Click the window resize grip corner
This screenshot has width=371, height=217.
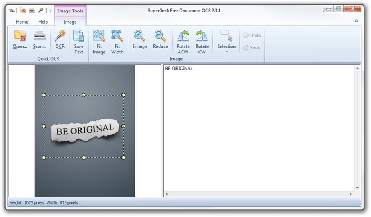[359, 203]
